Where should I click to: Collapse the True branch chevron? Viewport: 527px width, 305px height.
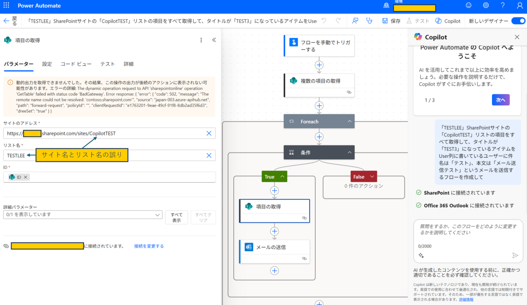[x=282, y=177]
